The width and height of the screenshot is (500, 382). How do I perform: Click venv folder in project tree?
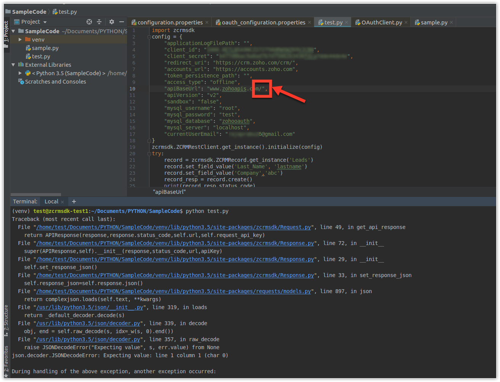tap(35, 40)
